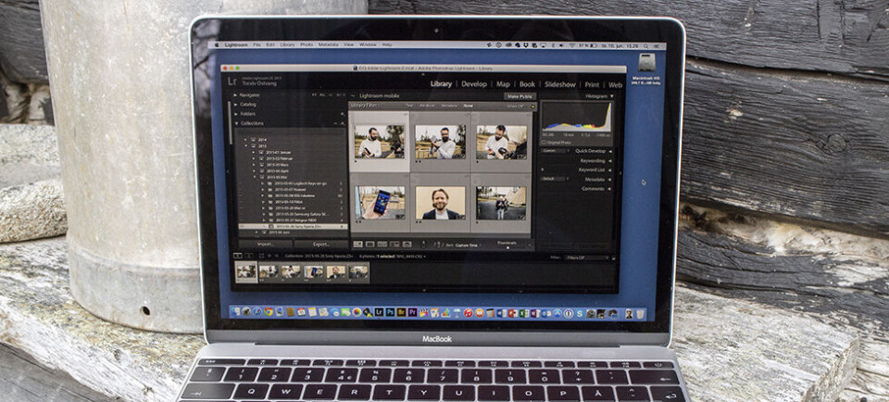Open the Photo menu

pyautogui.click(x=307, y=44)
